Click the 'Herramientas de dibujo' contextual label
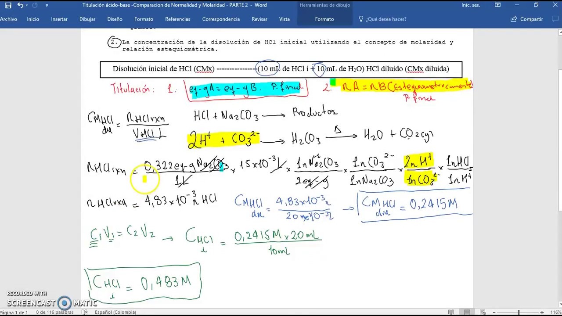562x316 pixels. click(324, 5)
